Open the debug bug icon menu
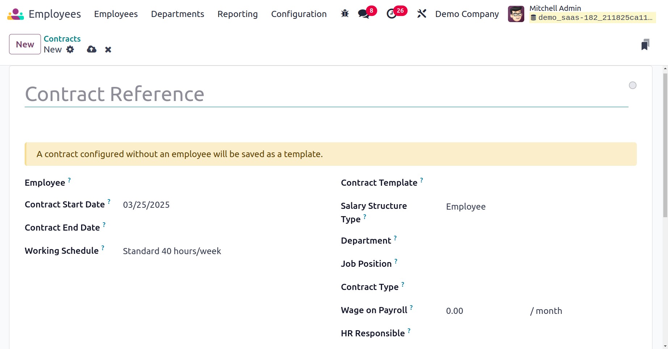This screenshot has height=349, width=668. tap(345, 14)
